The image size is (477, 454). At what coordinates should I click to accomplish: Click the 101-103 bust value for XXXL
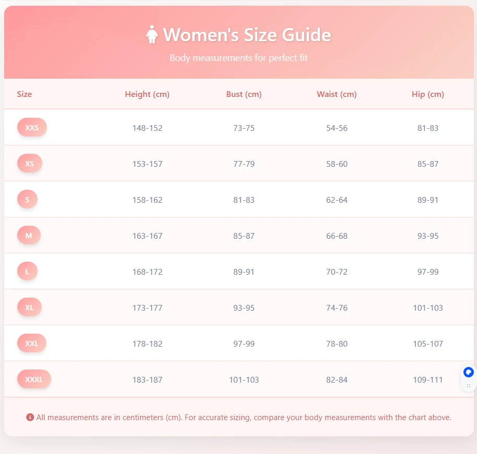coord(244,380)
